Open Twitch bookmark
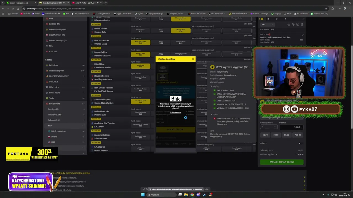The height and width of the screenshot is (198, 353). tap(36, 13)
